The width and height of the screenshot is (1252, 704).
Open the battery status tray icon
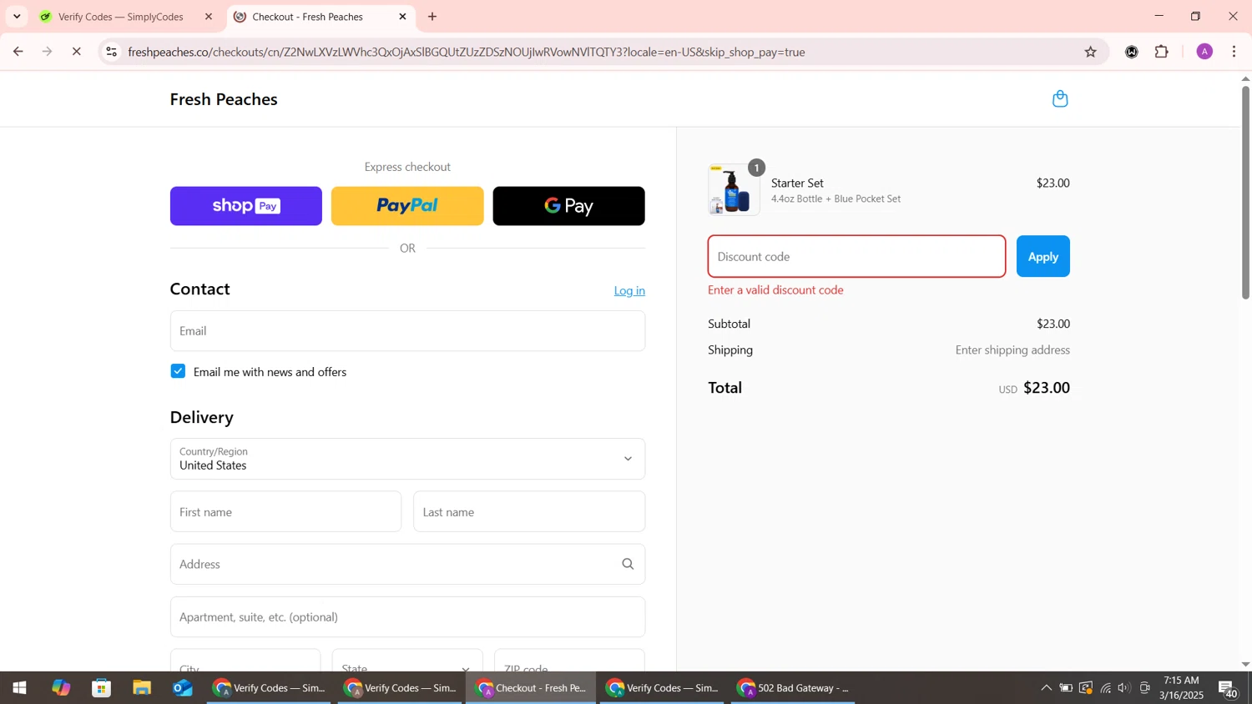coord(1066,688)
